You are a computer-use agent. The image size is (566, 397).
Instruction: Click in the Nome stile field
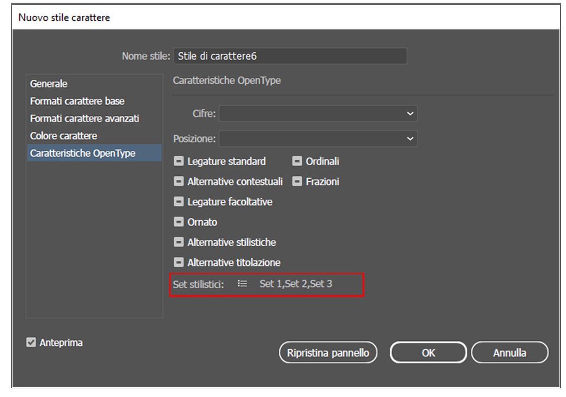coord(290,56)
